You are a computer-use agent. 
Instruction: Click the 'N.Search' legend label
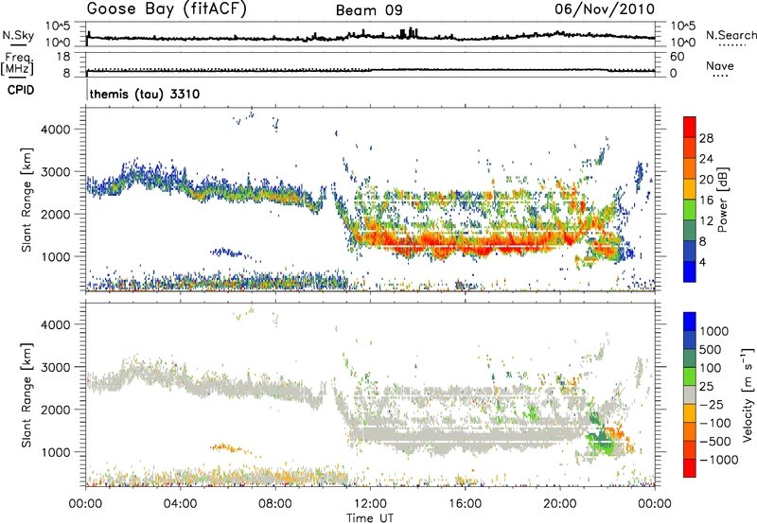tap(731, 35)
